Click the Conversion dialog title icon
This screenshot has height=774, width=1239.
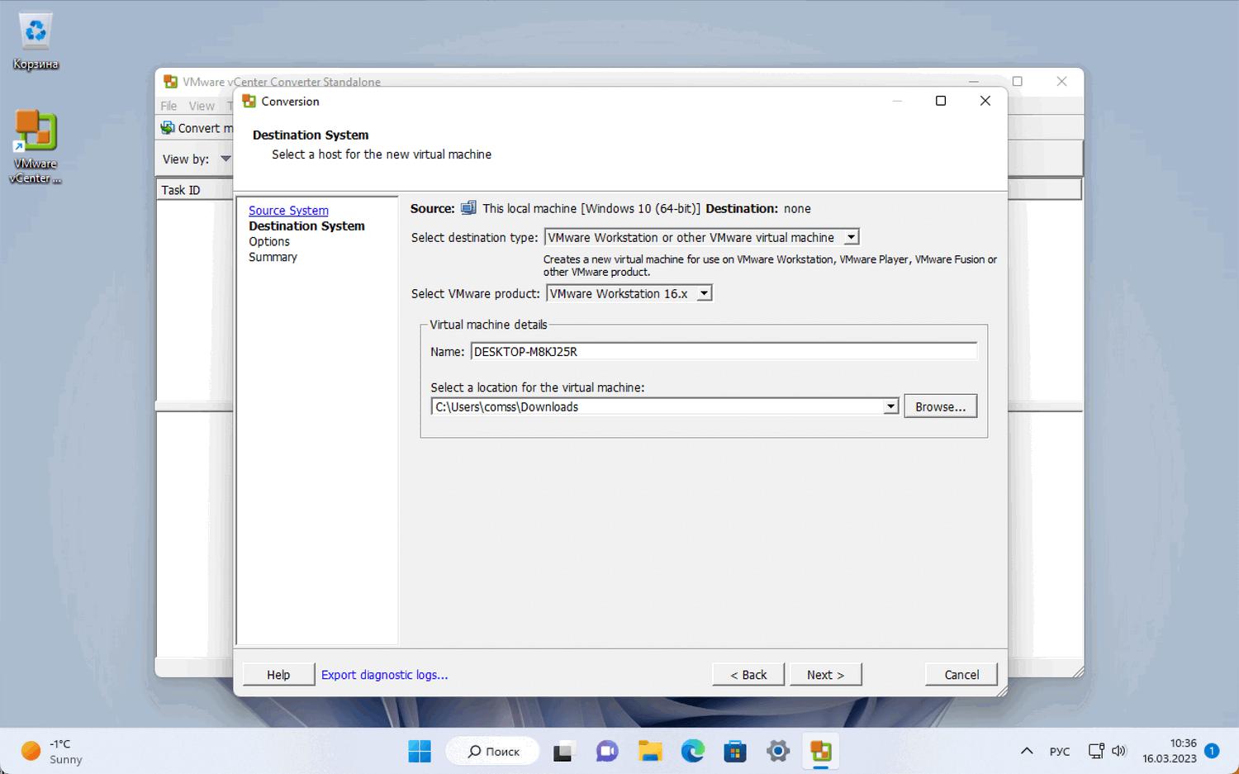point(249,101)
